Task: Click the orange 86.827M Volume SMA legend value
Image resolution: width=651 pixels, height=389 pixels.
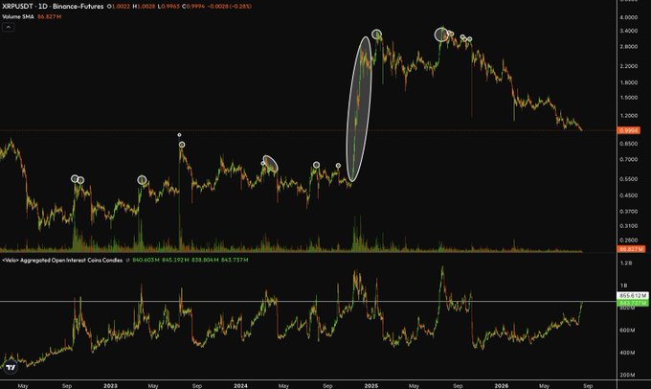Action: [49, 16]
